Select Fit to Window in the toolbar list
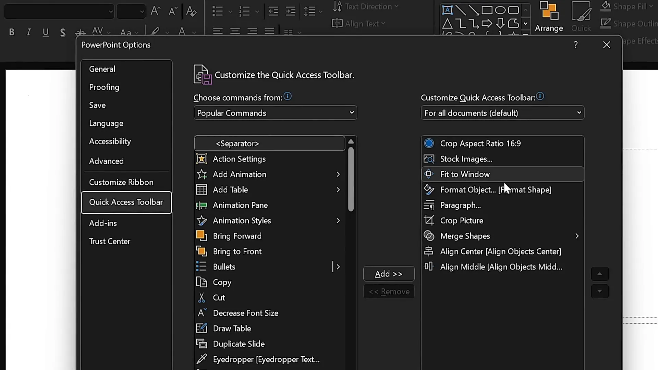This screenshot has height=370, width=658. pos(480,174)
